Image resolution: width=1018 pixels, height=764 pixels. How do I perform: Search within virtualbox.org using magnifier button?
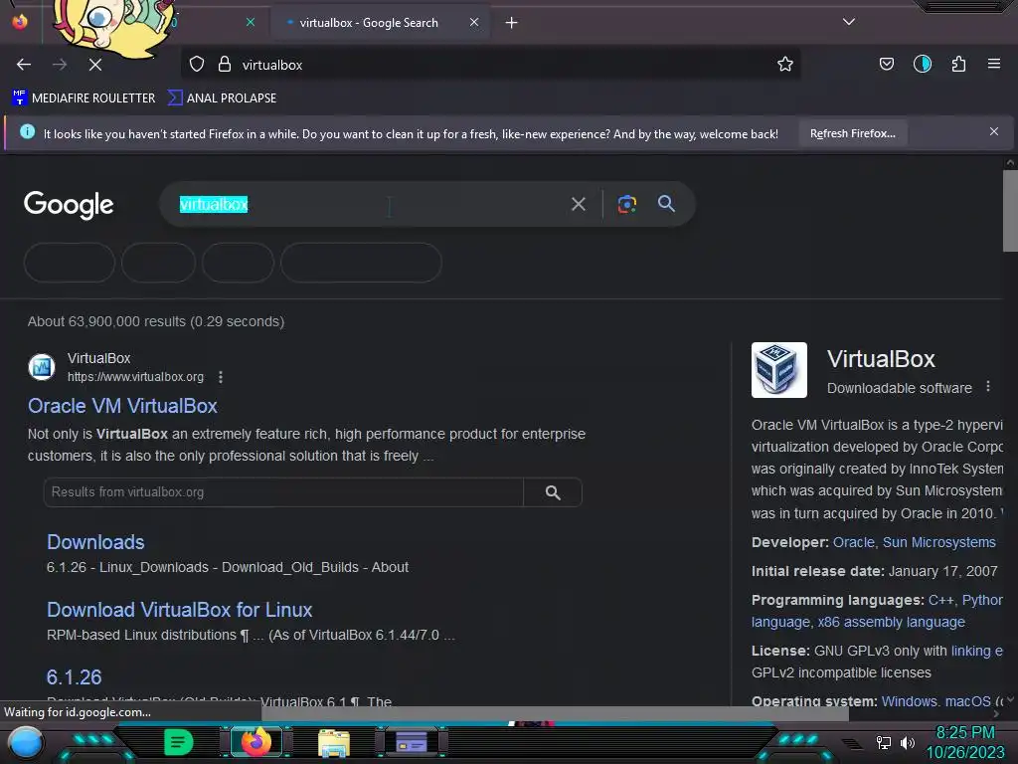pyautogui.click(x=553, y=492)
